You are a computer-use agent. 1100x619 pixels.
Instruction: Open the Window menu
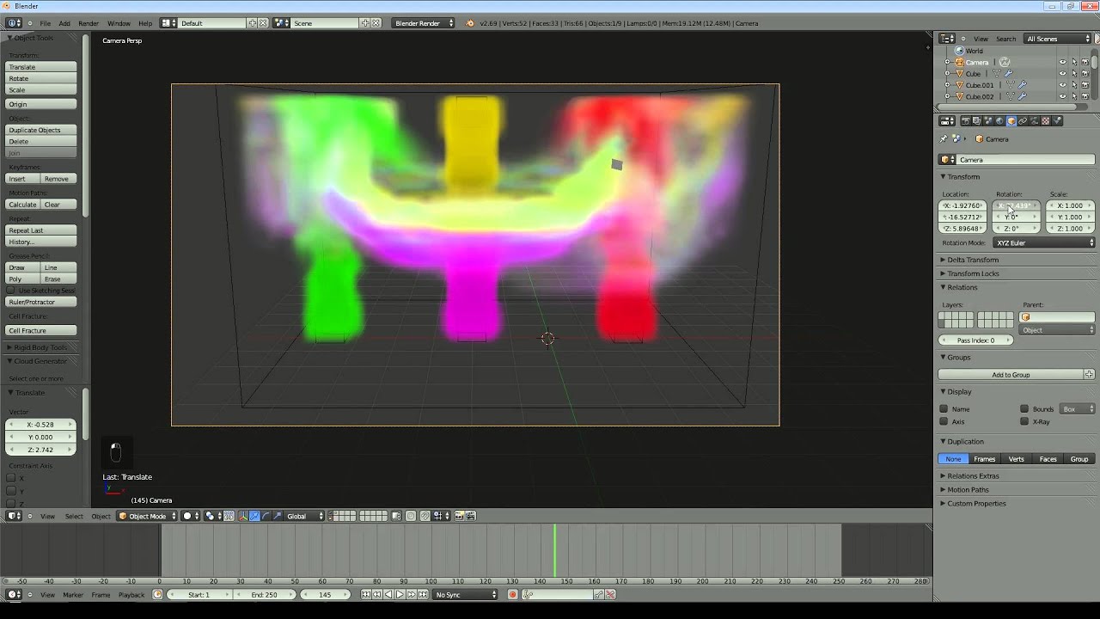pyautogui.click(x=119, y=23)
